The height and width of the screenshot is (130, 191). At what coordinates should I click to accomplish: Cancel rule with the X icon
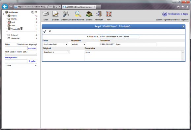coord(50,31)
